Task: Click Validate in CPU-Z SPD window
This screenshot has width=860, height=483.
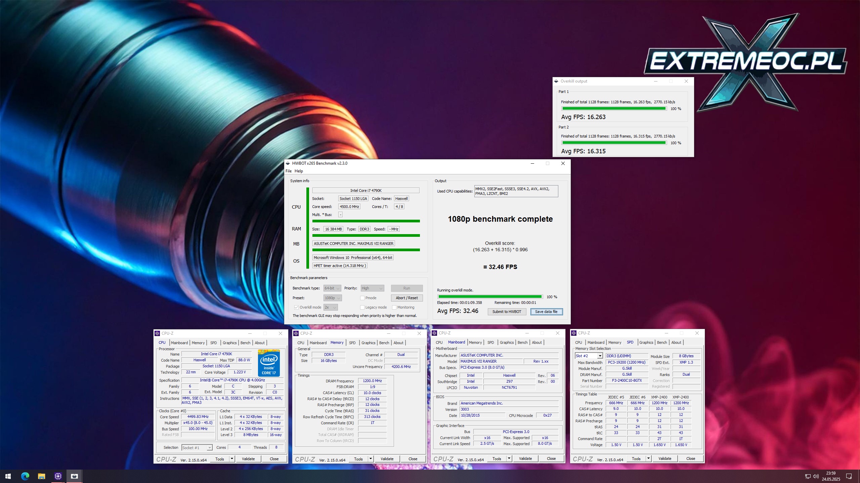Action: (x=665, y=459)
